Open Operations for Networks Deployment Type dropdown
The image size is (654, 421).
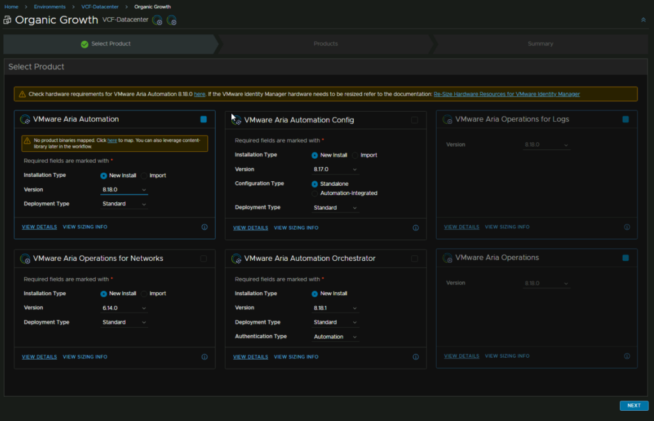click(124, 322)
